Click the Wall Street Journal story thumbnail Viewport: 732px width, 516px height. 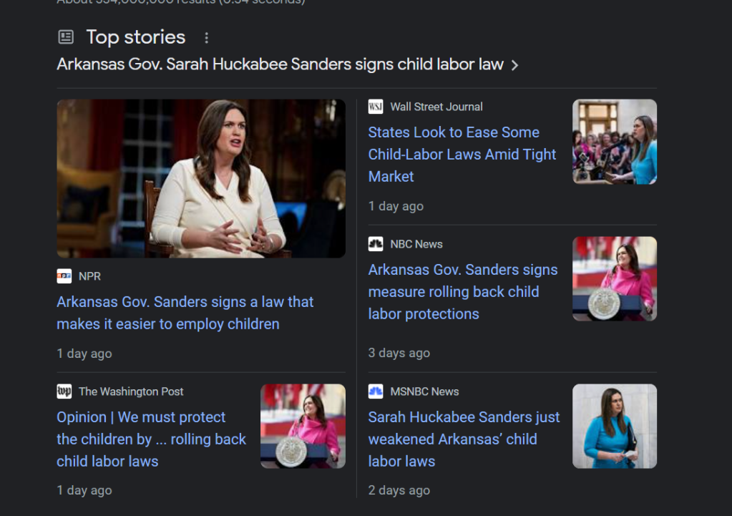click(614, 142)
